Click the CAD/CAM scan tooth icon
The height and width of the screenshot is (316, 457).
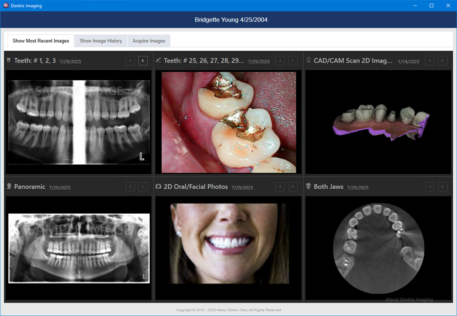pos(308,60)
